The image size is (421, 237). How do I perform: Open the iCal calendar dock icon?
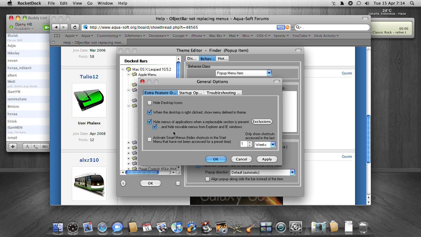(x=147, y=227)
